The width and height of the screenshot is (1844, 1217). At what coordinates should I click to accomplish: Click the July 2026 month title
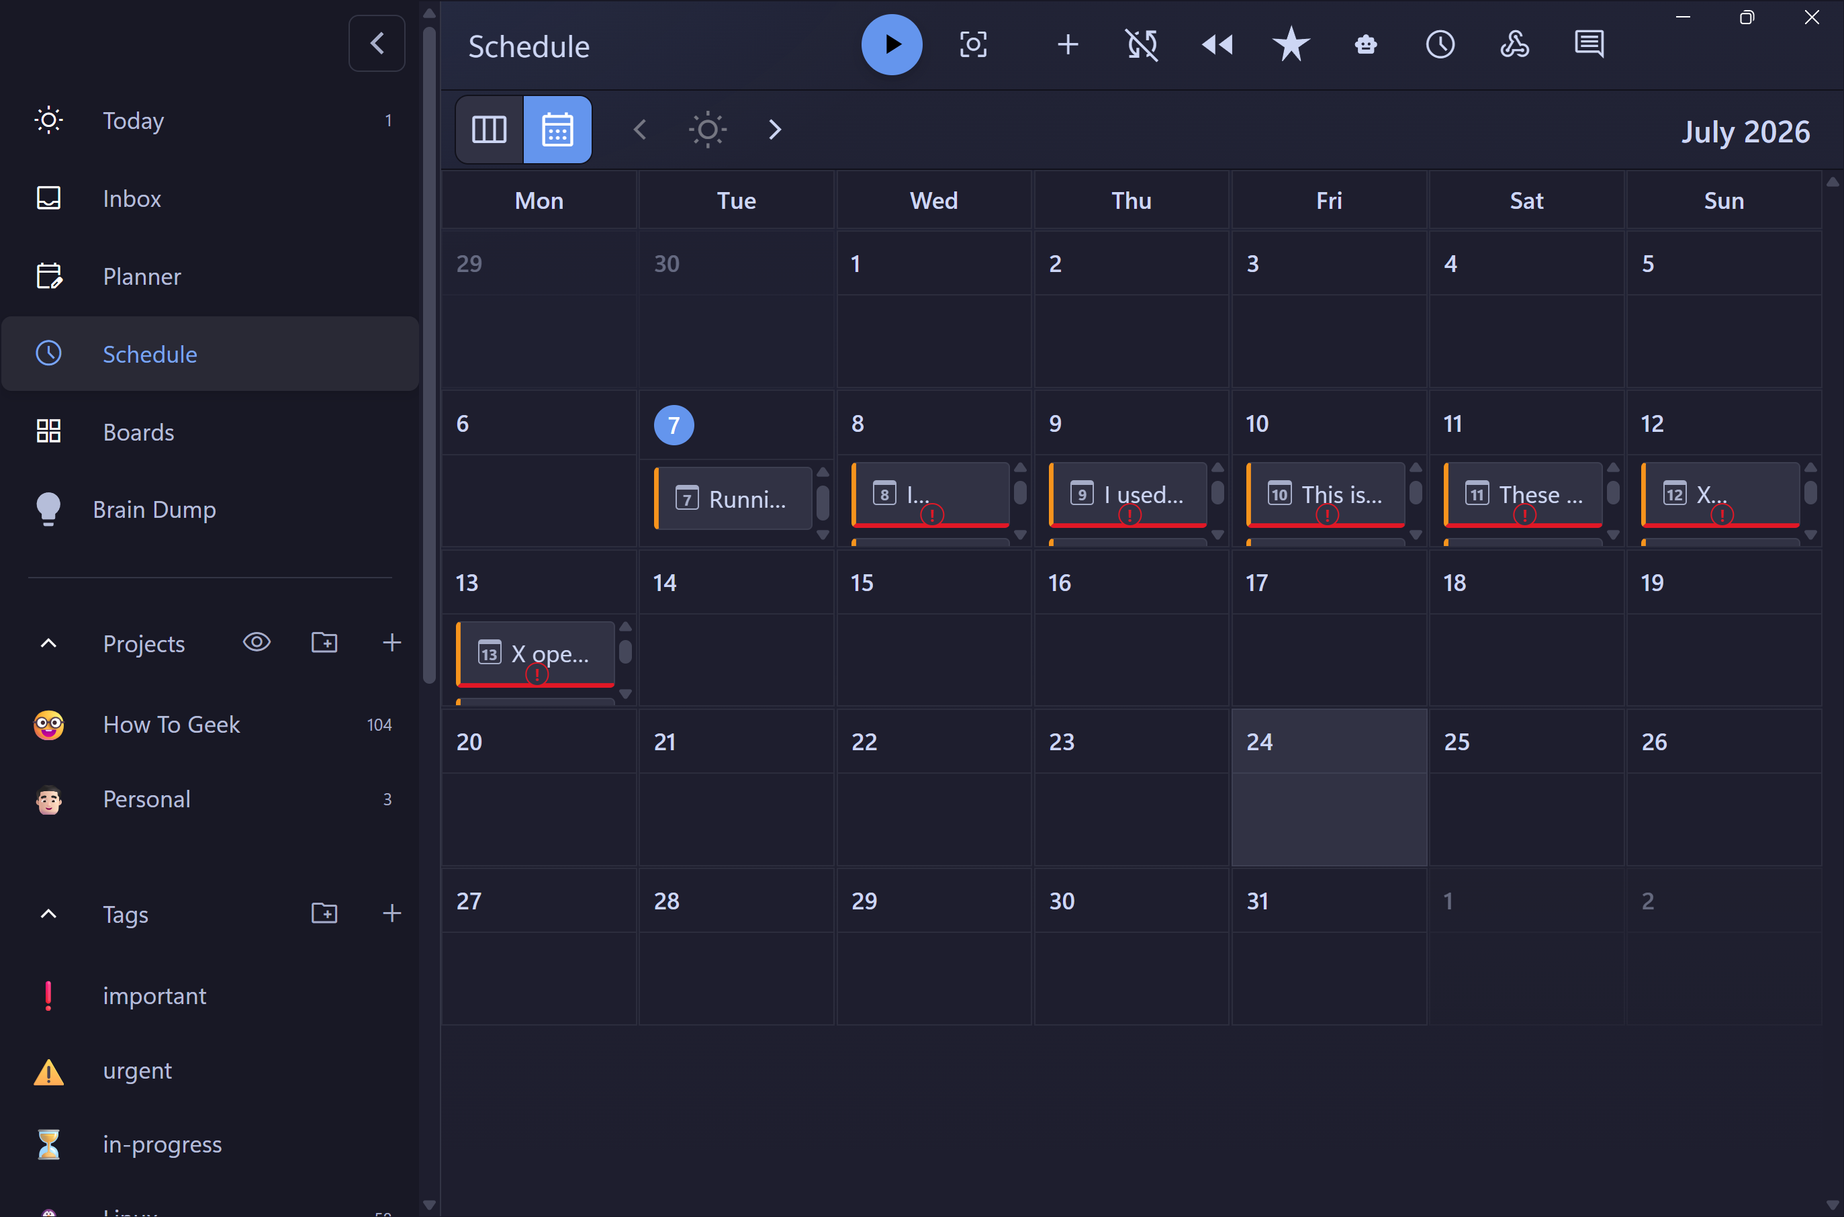pos(1745,131)
